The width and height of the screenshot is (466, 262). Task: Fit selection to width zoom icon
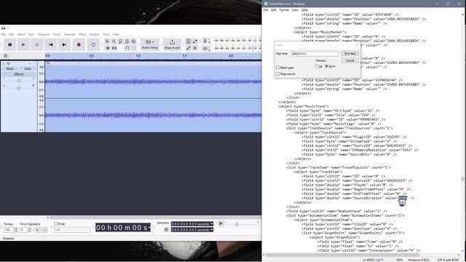120,41
